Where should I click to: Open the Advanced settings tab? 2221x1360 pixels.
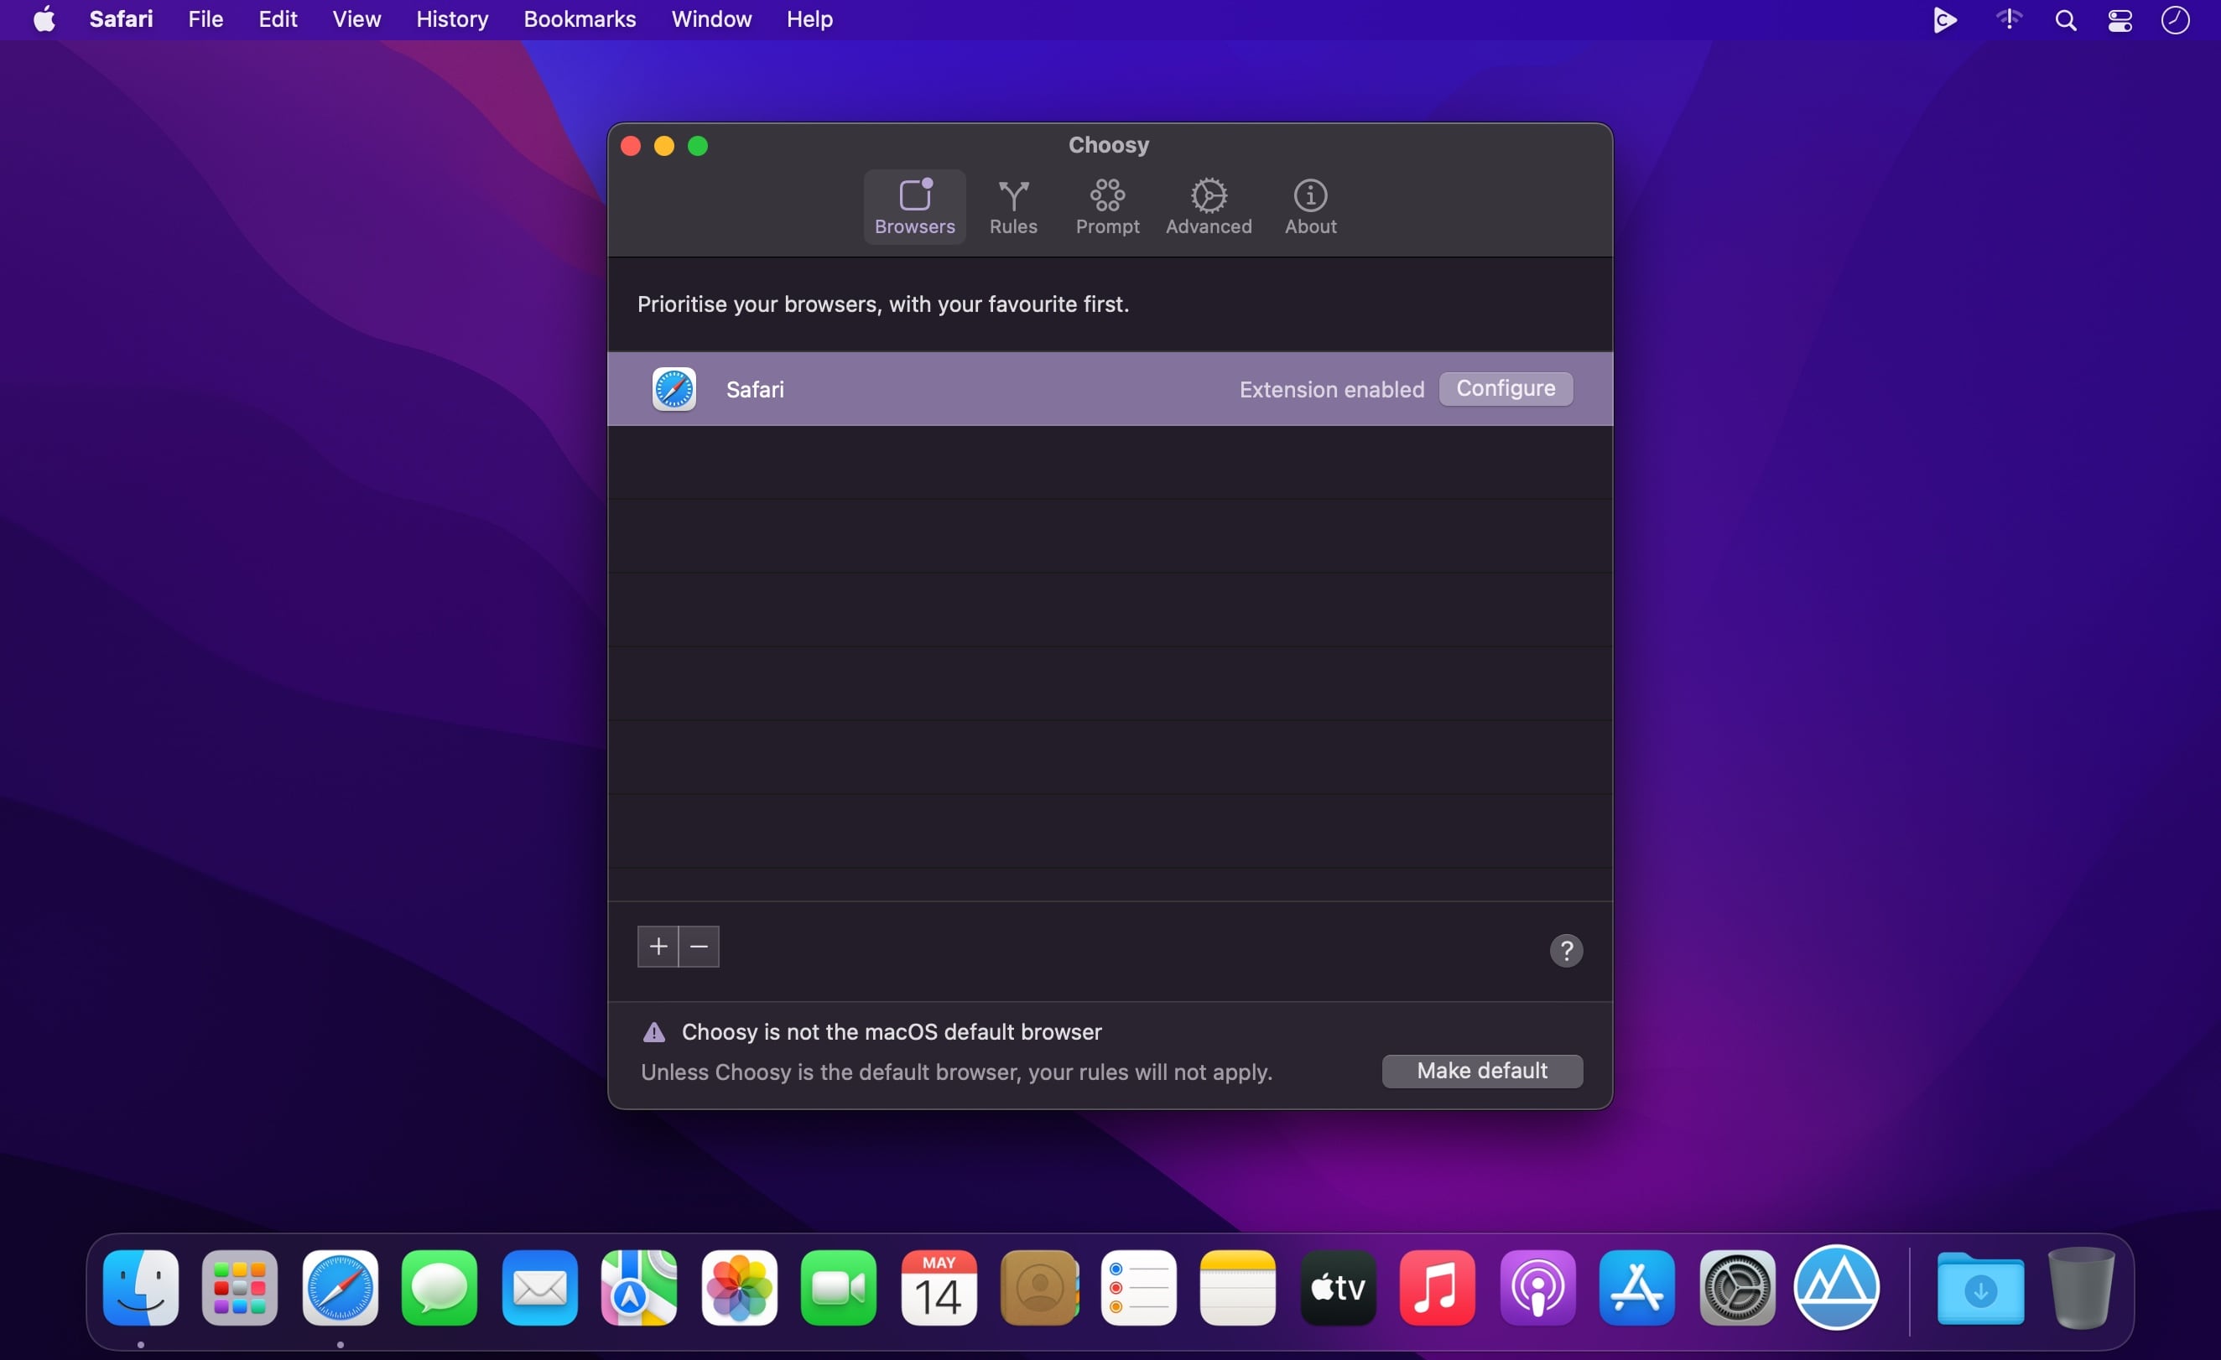[1208, 206]
